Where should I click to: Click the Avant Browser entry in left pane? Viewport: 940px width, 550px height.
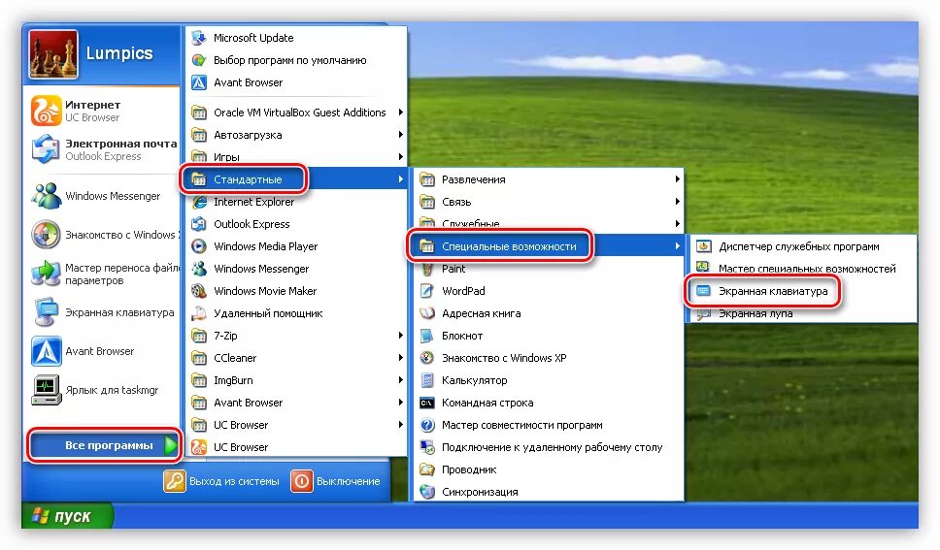click(102, 351)
